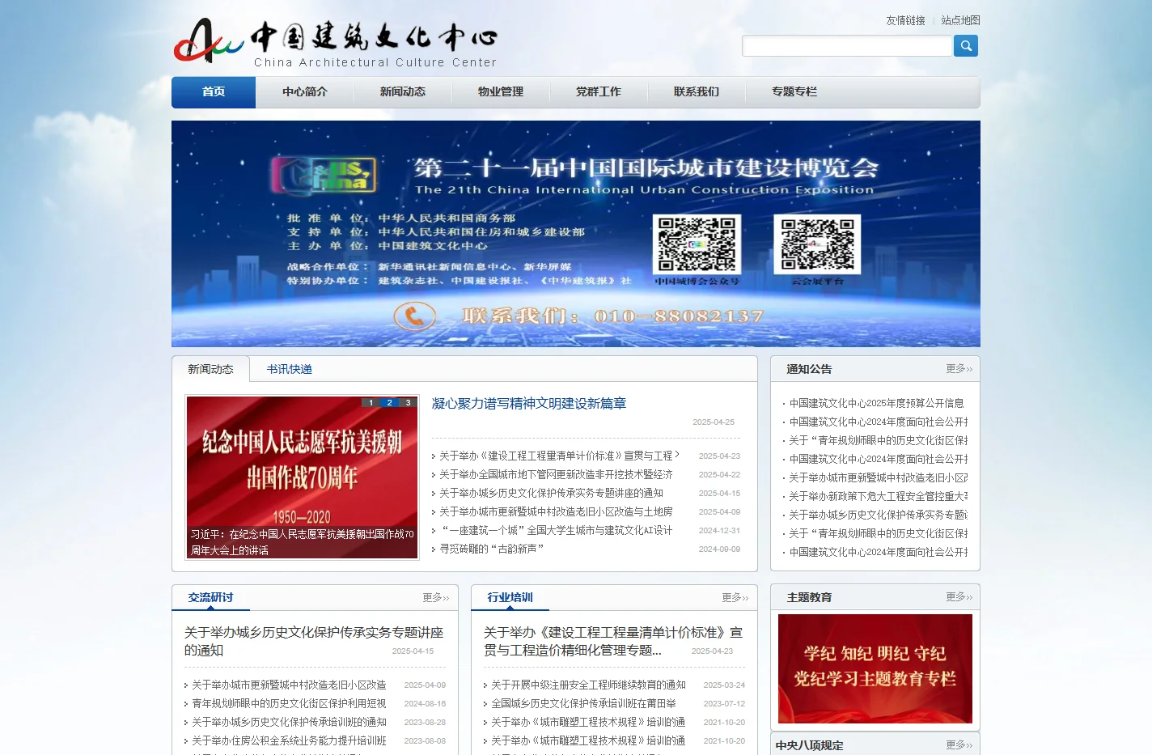Screen dimensions: 1152x755
Task: Open 青年规划师眼中的历史文化街区保护利用短视 item dated 2024-08-16
Action: pos(289,703)
